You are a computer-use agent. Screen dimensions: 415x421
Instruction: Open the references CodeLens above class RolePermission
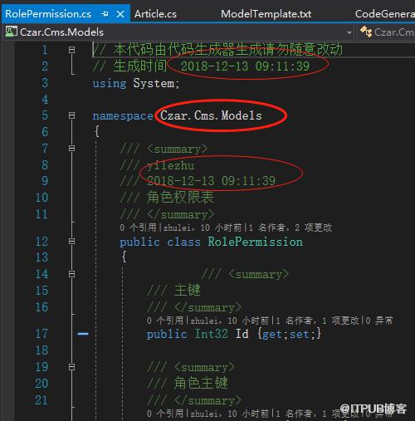pos(138,228)
